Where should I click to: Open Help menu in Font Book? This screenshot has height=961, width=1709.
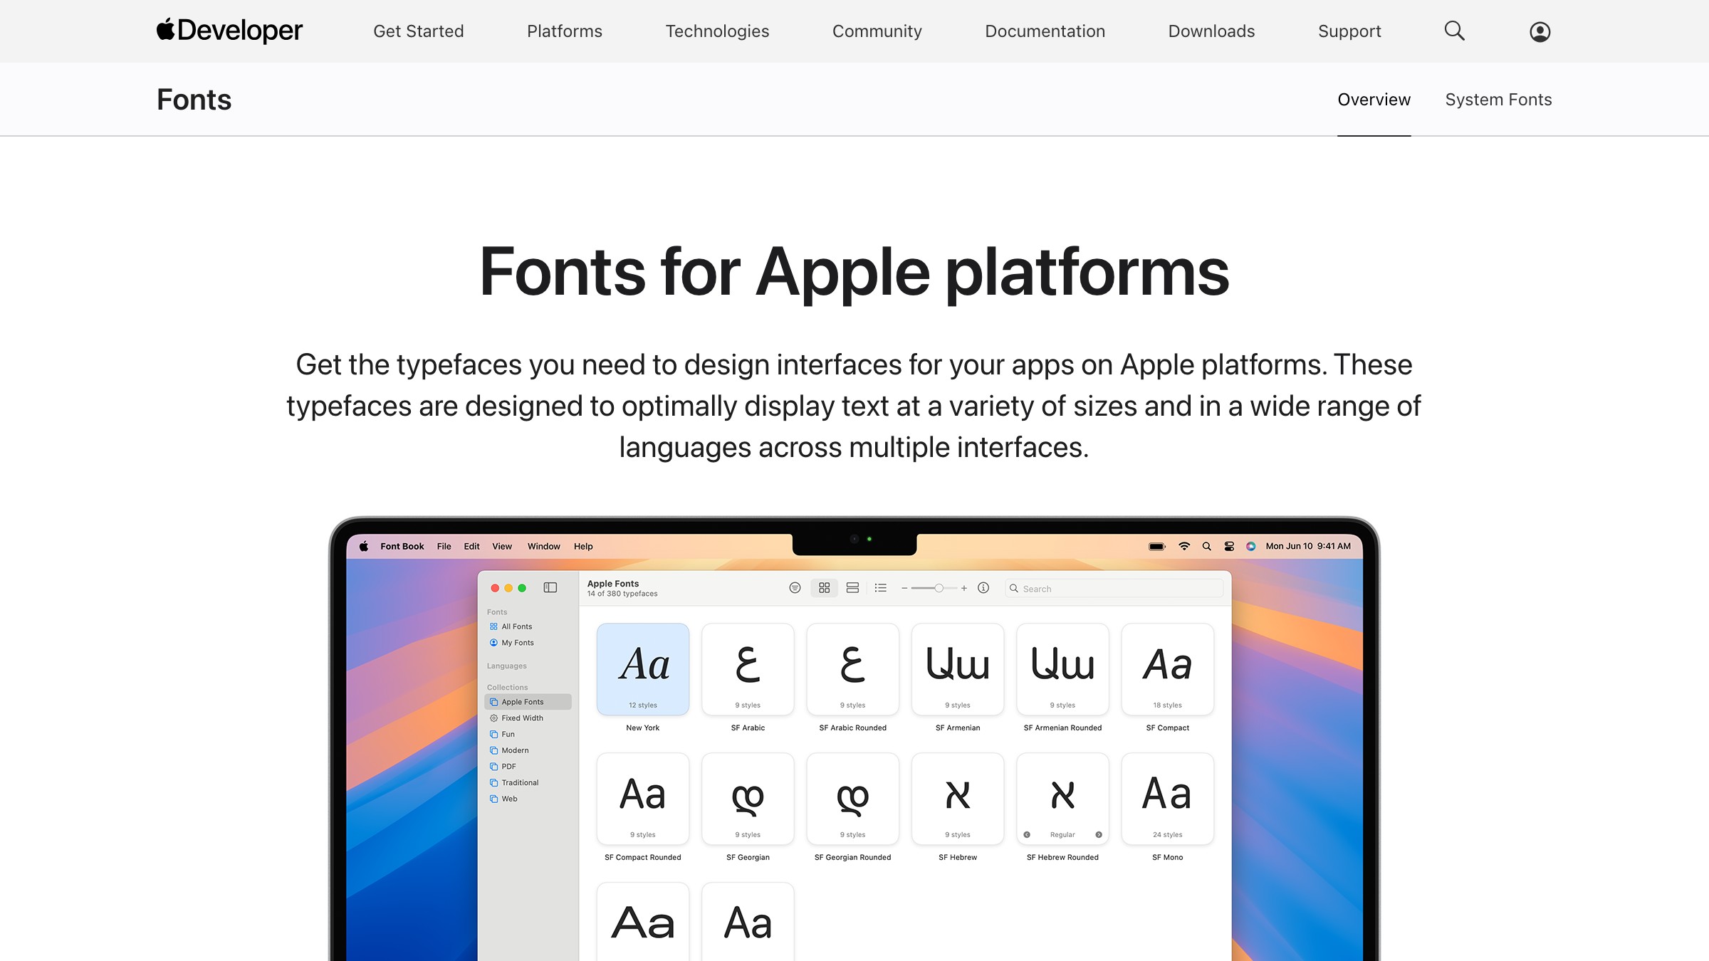click(583, 546)
